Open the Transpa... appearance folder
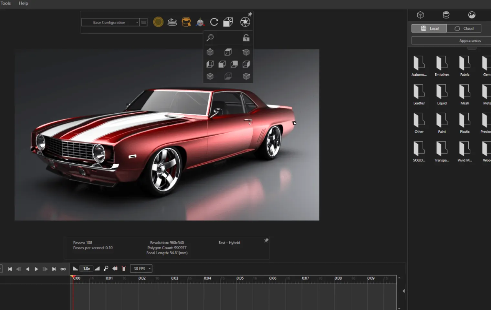The image size is (491, 310). click(442, 151)
